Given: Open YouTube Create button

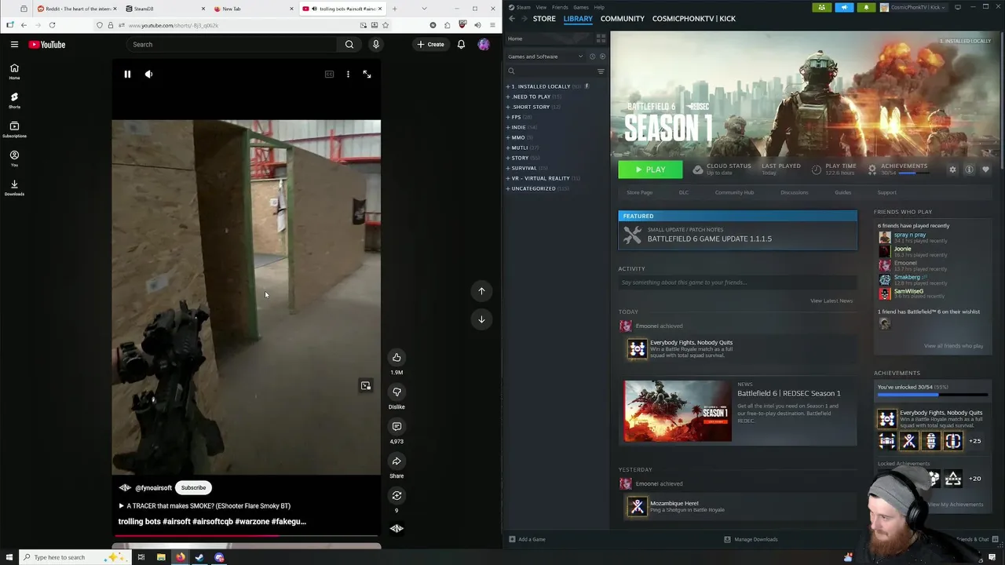Looking at the screenshot, I should [431, 45].
